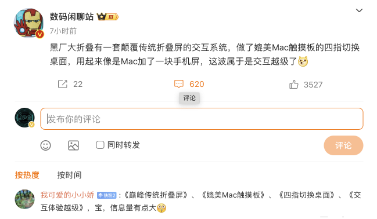Click the 铁粉2 fan badge
Viewport: 377px width, 219px height.
click(107, 195)
